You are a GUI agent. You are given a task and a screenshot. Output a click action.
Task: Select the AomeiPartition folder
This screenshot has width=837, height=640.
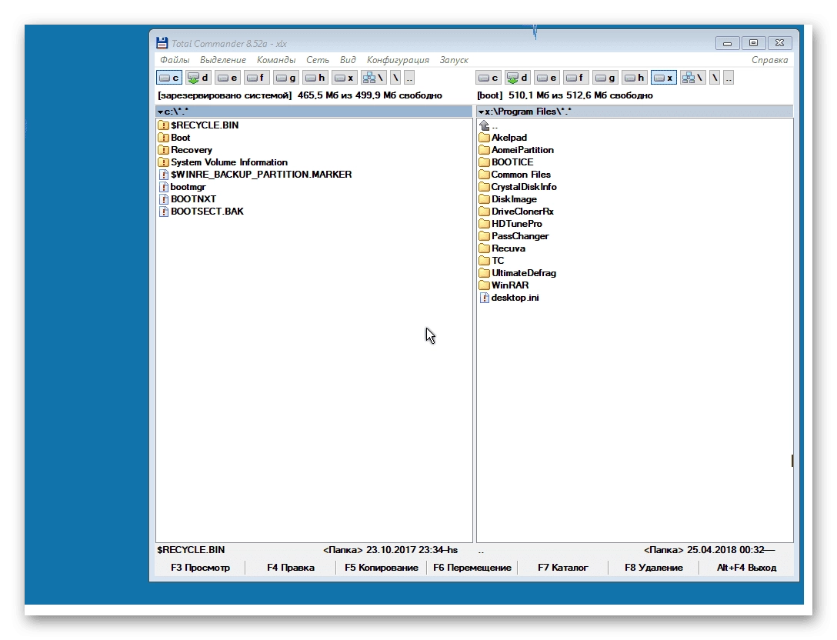(x=516, y=150)
